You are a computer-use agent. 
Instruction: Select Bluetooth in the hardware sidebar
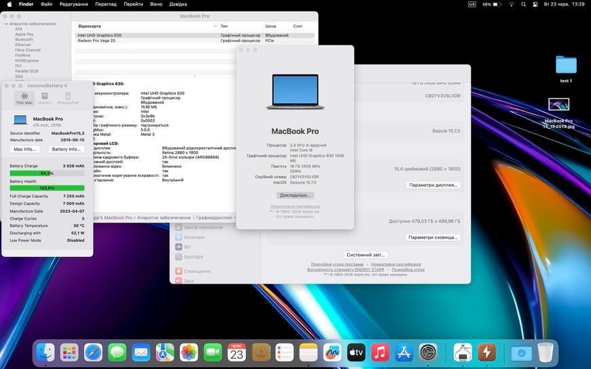click(24, 39)
